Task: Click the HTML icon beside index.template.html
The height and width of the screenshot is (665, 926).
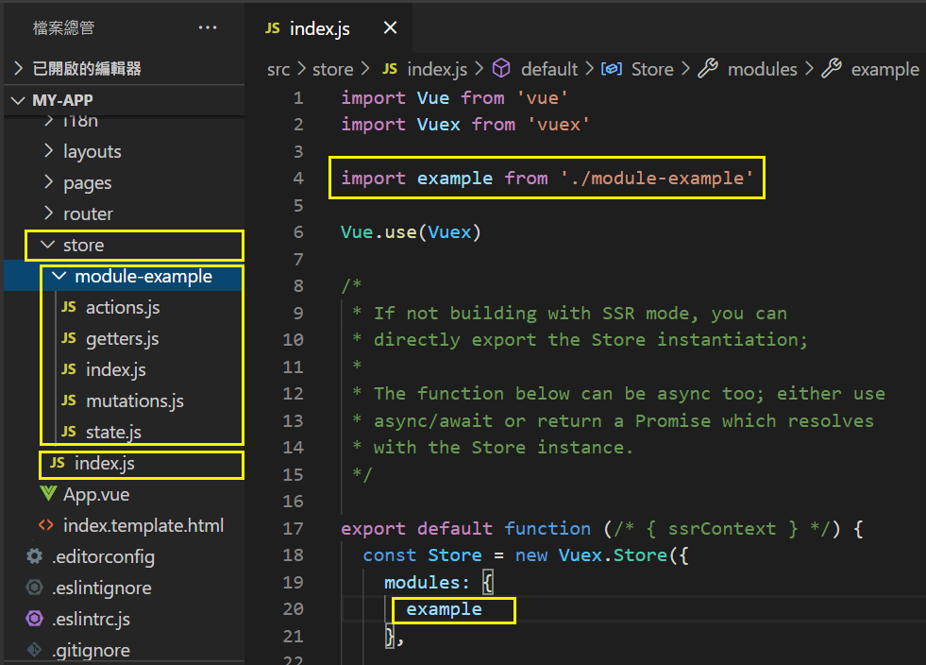Action: pos(45,525)
